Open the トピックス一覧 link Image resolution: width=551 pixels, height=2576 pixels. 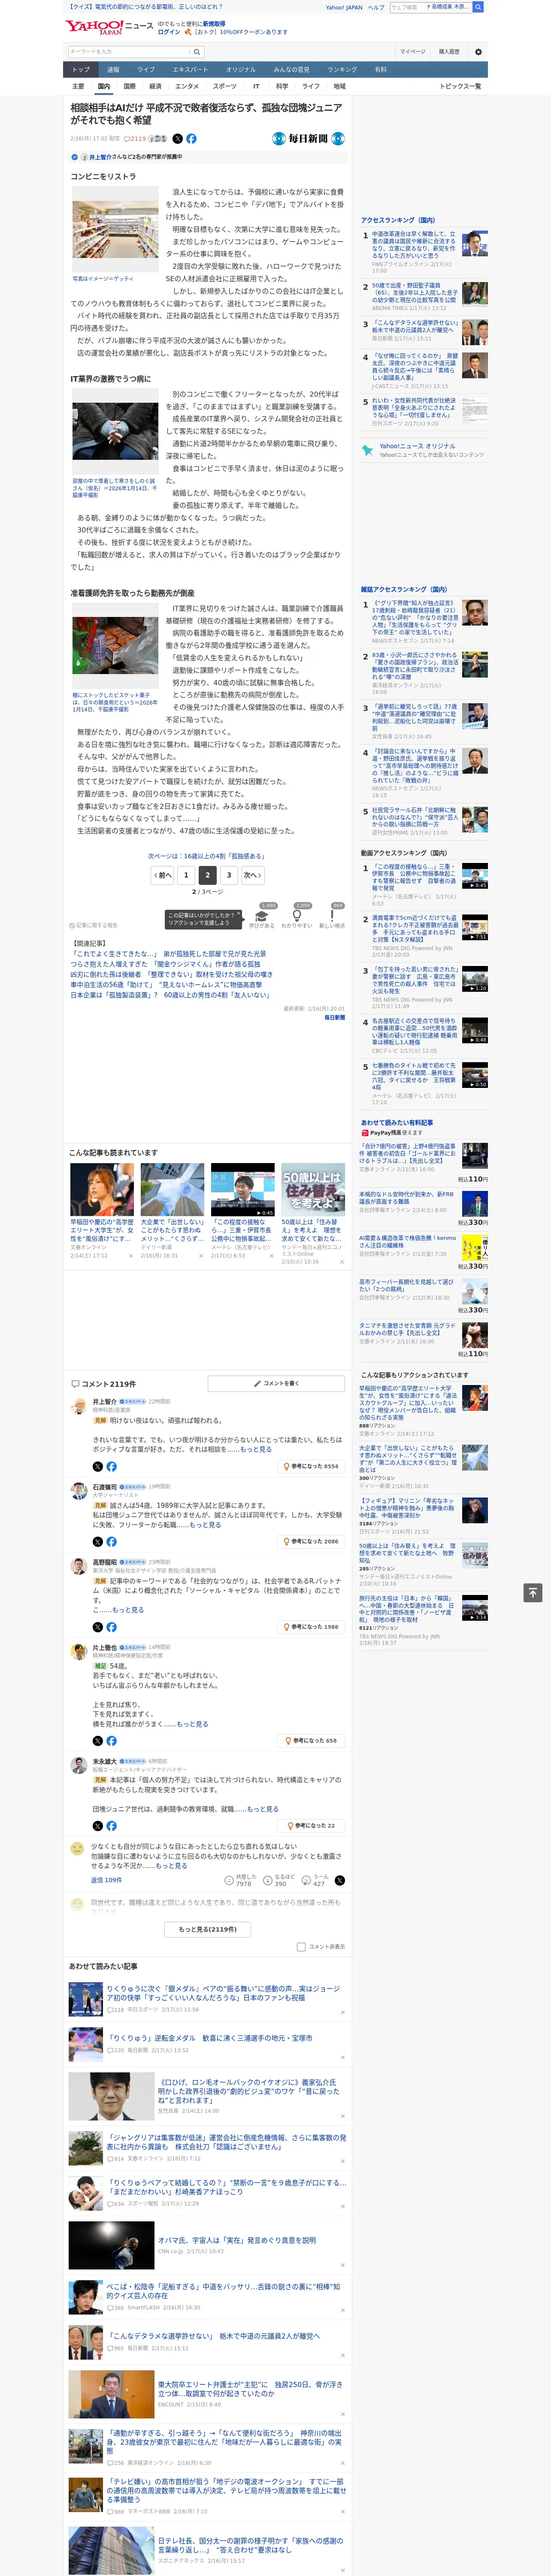tap(460, 86)
